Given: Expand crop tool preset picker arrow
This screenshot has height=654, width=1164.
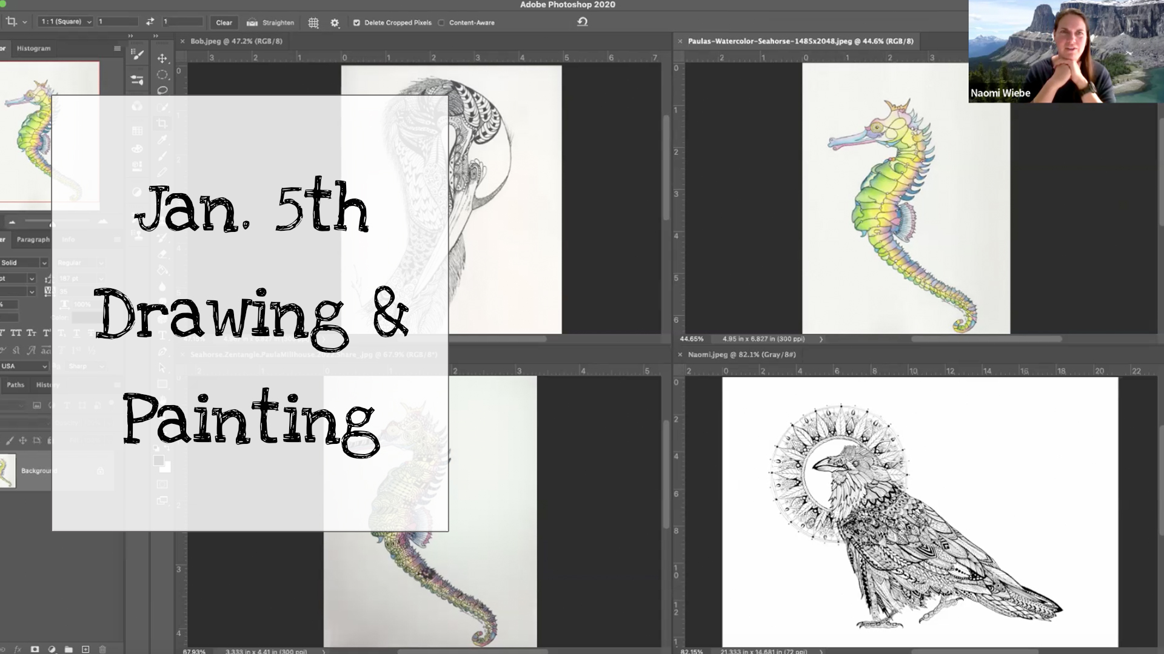Looking at the screenshot, I should click(x=25, y=22).
